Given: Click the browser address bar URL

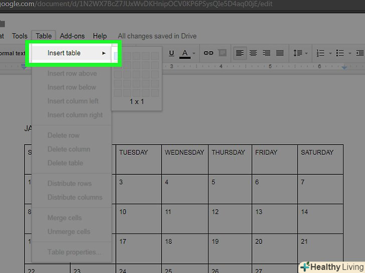Looking at the screenshot, I should (136, 4).
